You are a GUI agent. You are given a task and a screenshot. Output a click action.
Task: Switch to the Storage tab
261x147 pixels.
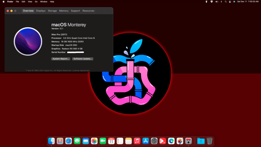[x=52, y=11]
